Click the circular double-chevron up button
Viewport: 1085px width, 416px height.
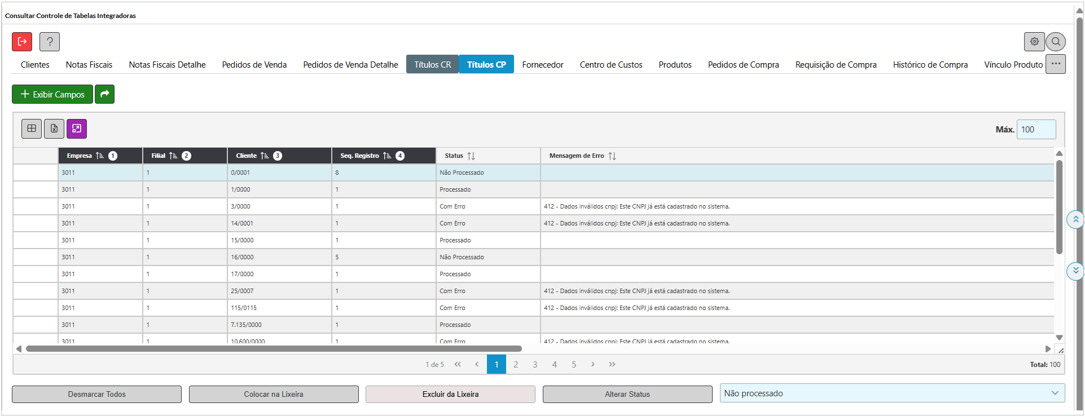click(x=1075, y=219)
